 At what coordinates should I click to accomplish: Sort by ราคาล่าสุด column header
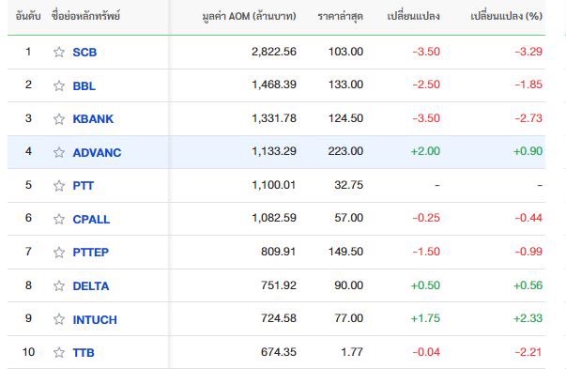[x=340, y=16]
